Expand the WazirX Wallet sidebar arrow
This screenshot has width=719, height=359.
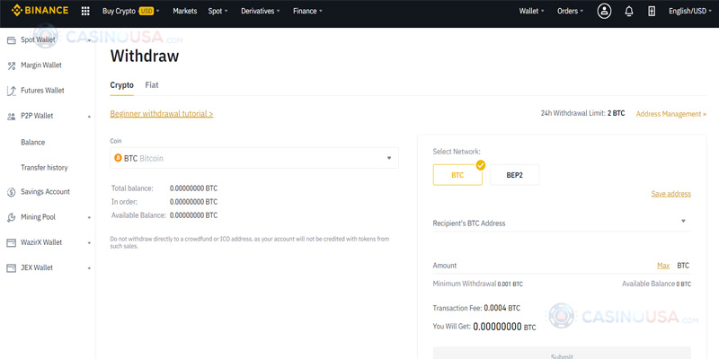89,243
